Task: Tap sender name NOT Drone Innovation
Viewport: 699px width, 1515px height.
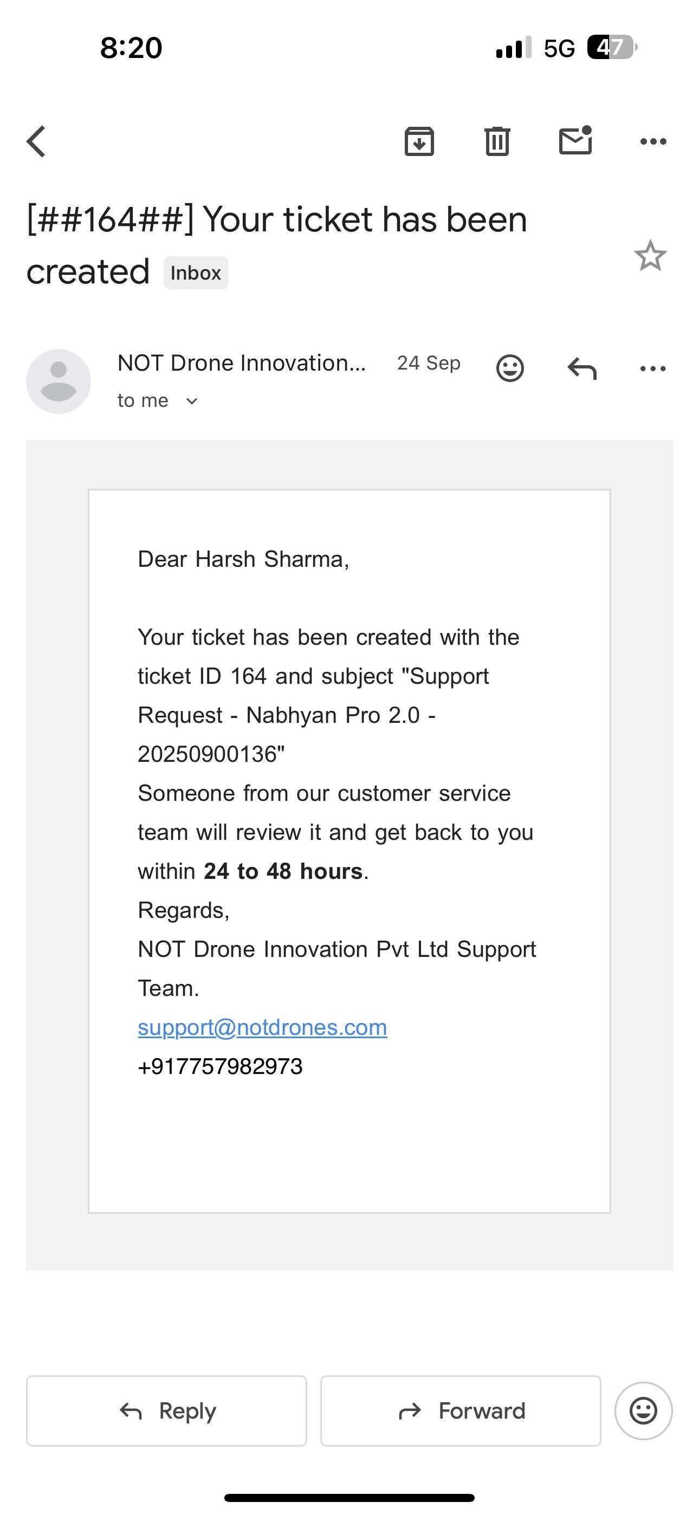Action: point(241,364)
